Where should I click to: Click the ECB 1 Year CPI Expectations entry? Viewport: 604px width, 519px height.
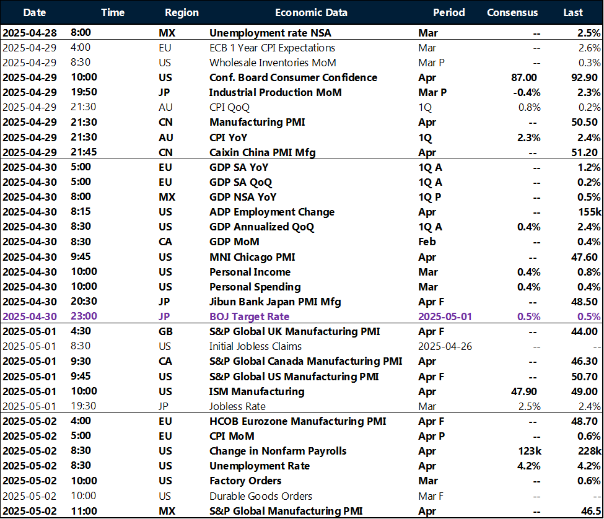[x=272, y=48]
